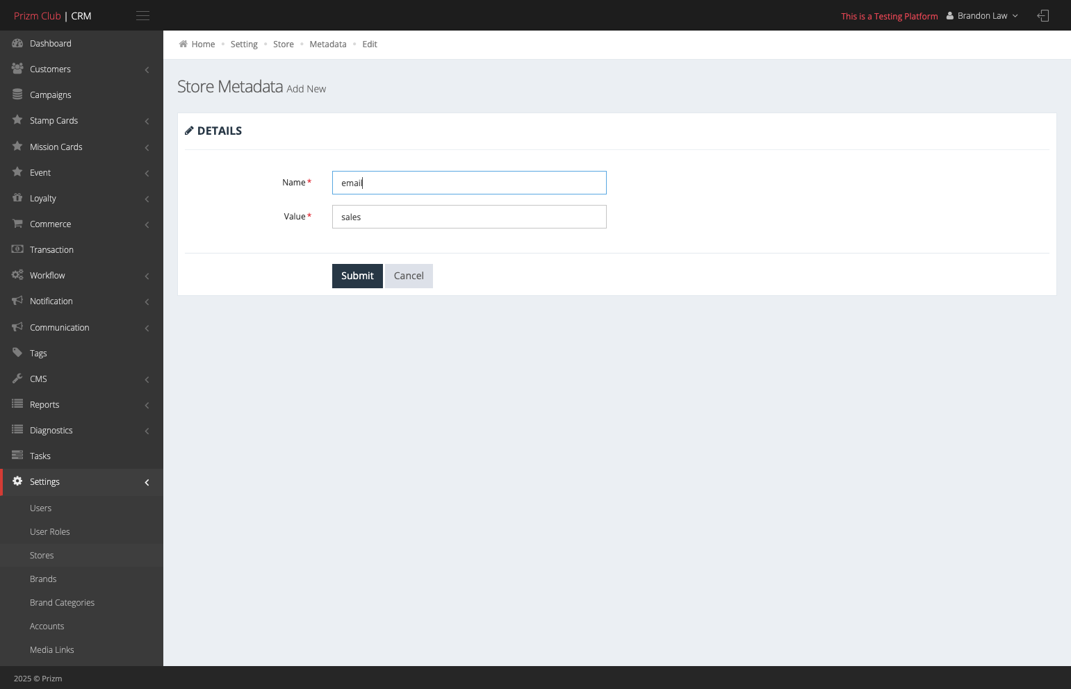Click the Diagnostics list icon

(x=17, y=430)
